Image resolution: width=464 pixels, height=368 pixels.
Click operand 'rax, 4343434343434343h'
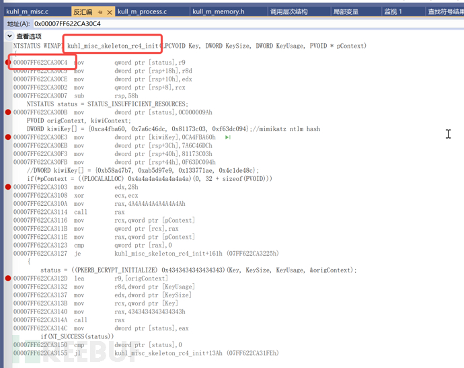(x=150, y=311)
